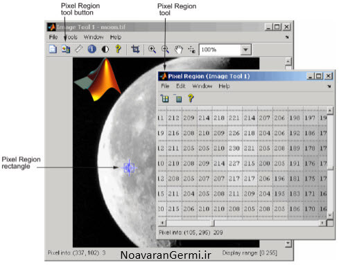
Task: Click the 100% magnification field
Action: point(220,50)
